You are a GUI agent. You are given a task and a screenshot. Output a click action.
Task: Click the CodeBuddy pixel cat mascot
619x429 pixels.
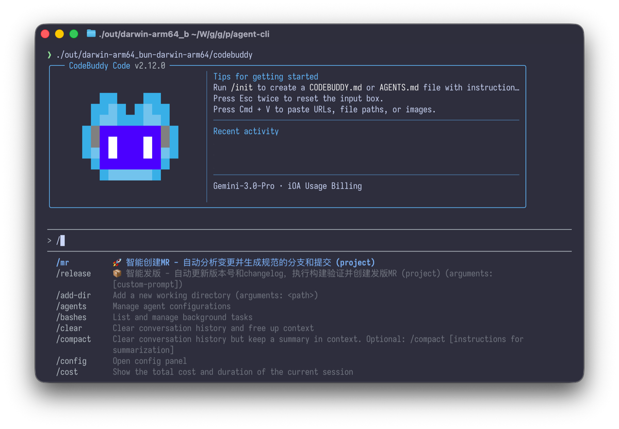[x=131, y=136]
